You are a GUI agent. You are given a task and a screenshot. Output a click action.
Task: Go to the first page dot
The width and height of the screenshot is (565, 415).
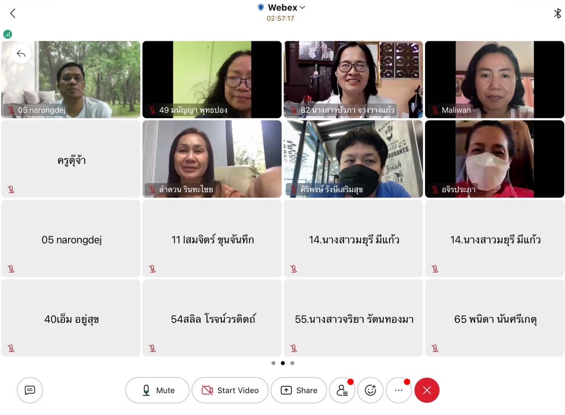click(x=273, y=363)
